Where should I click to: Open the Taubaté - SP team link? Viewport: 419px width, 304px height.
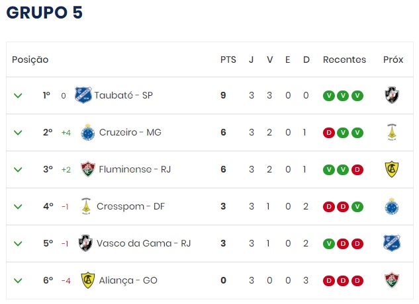coord(124,95)
